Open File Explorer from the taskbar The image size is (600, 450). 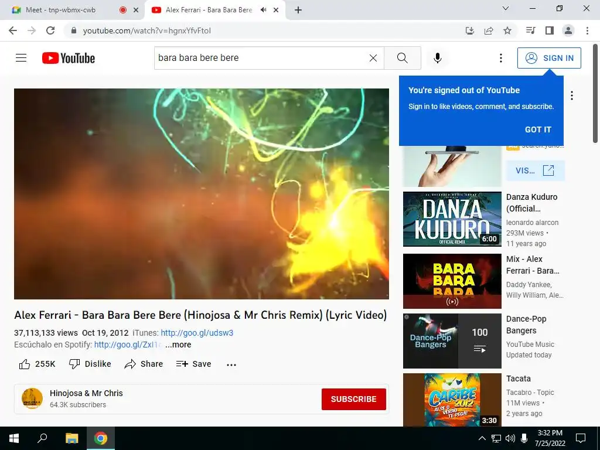[71, 438]
